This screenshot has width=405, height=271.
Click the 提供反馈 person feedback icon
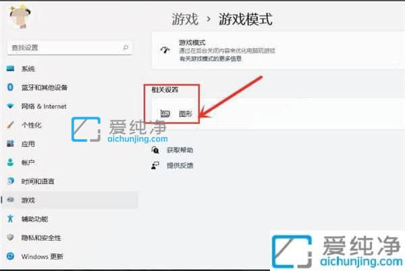(x=155, y=166)
